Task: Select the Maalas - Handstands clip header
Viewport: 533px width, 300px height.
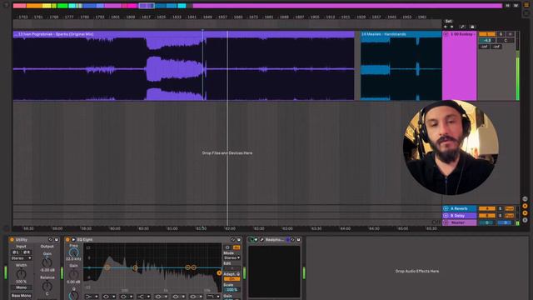Action: pos(401,34)
